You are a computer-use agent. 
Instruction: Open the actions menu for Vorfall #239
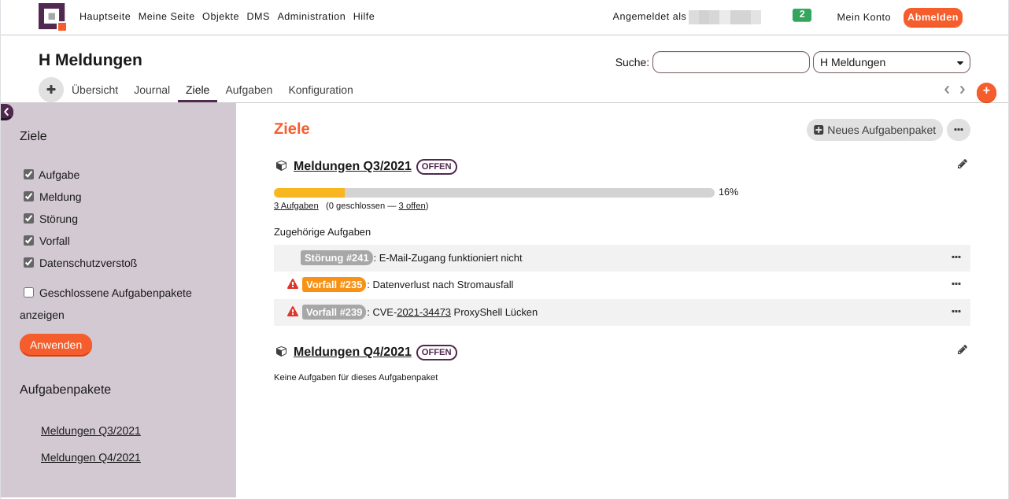pos(955,312)
